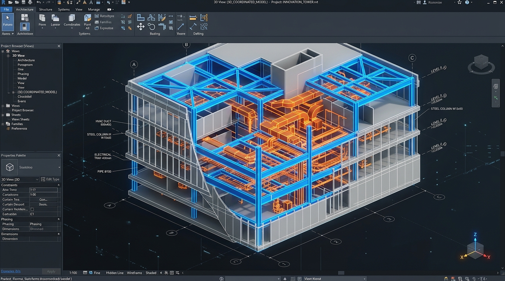Open the Manage ribbon tab
The width and height of the screenshot is (505, 281).
click(x=94, y=9)
